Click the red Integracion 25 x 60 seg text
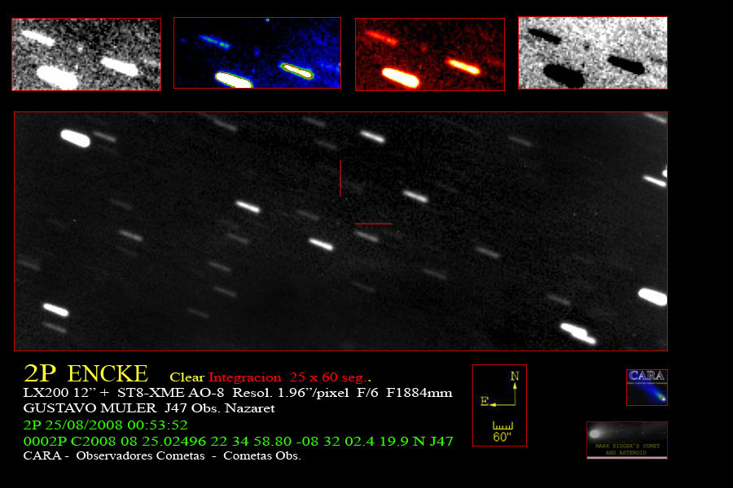The image size is (733, 488). pos(289,377)
